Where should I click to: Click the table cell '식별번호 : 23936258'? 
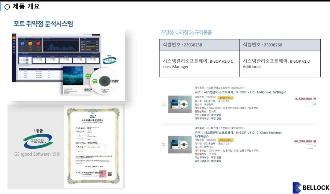[x=200, y=45]
